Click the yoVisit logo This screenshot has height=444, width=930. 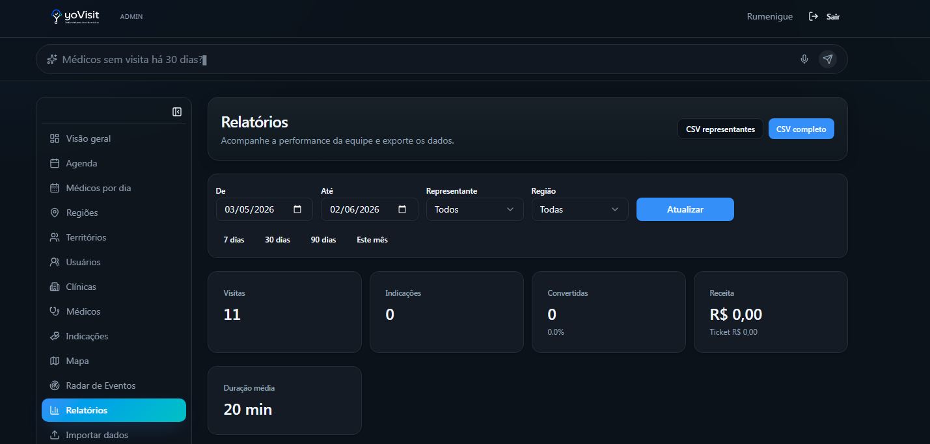coord(75,16)
